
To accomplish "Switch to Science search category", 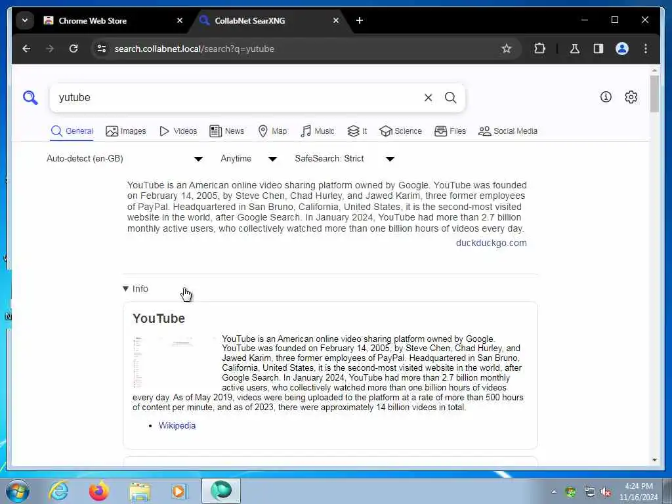I will pos(400,131).
